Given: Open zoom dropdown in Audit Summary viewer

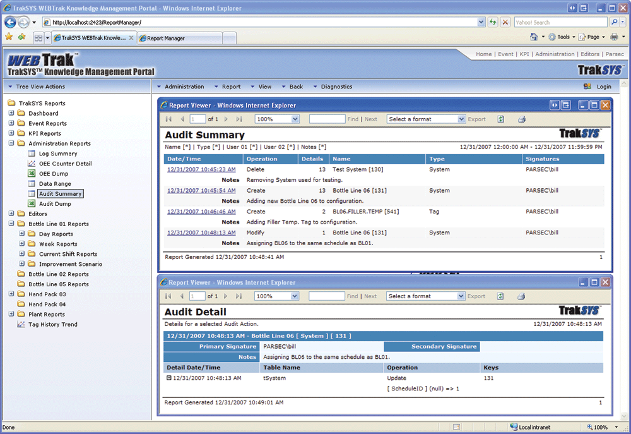Looking at the screenshot, I should (295, 119).
